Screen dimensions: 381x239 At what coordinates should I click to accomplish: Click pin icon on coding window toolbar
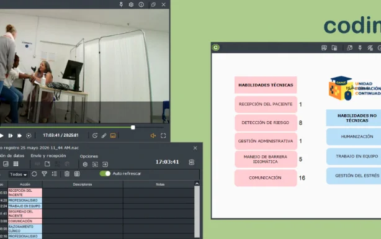[x=360, y=48]
